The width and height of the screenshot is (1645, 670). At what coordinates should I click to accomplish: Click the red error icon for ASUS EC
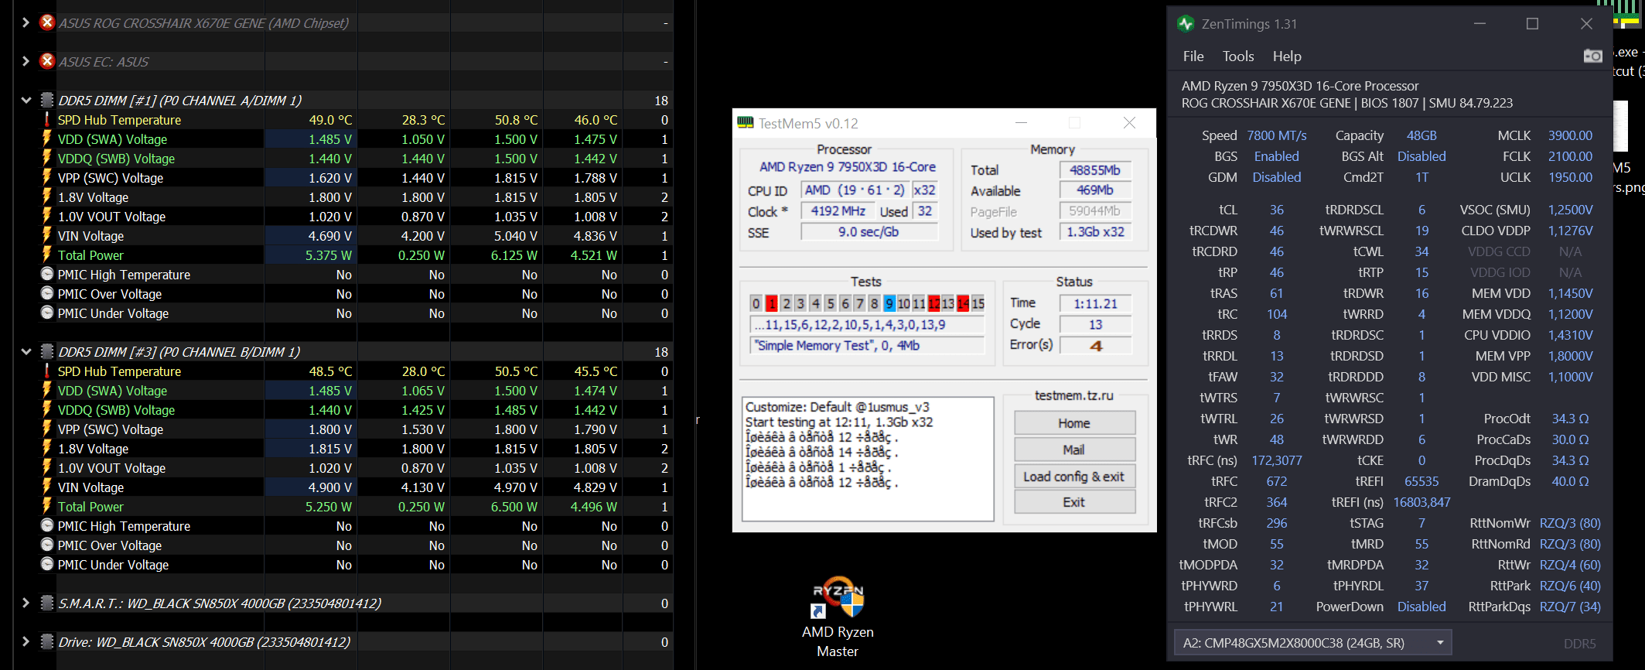(x=47, y=61)
